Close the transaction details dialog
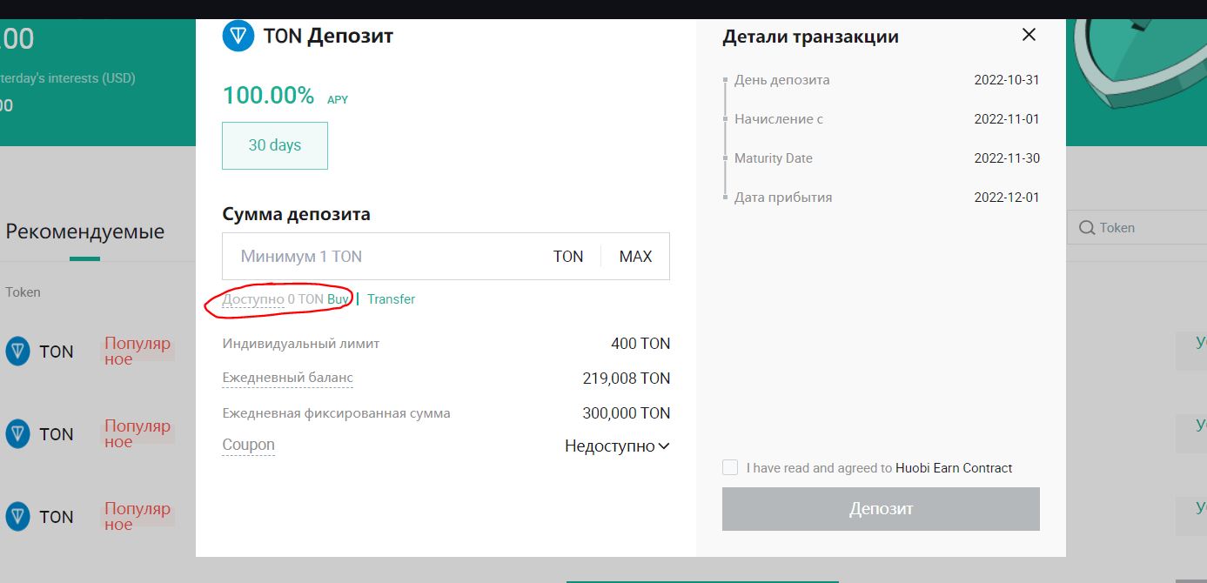1207x583 pixels. click(x=1029, y=35)
